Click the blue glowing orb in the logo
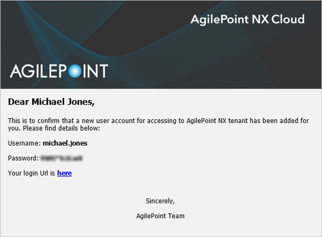The image size is (322, 237). coord(75,71)
